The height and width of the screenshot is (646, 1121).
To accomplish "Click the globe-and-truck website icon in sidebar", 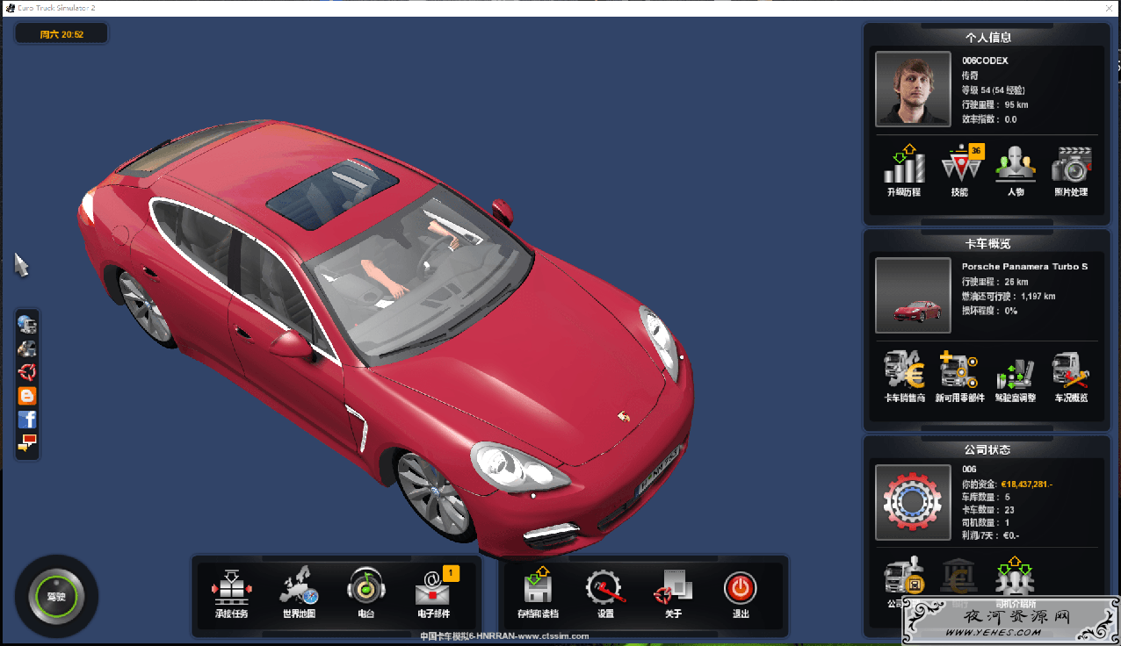I will tap(27, 325).
